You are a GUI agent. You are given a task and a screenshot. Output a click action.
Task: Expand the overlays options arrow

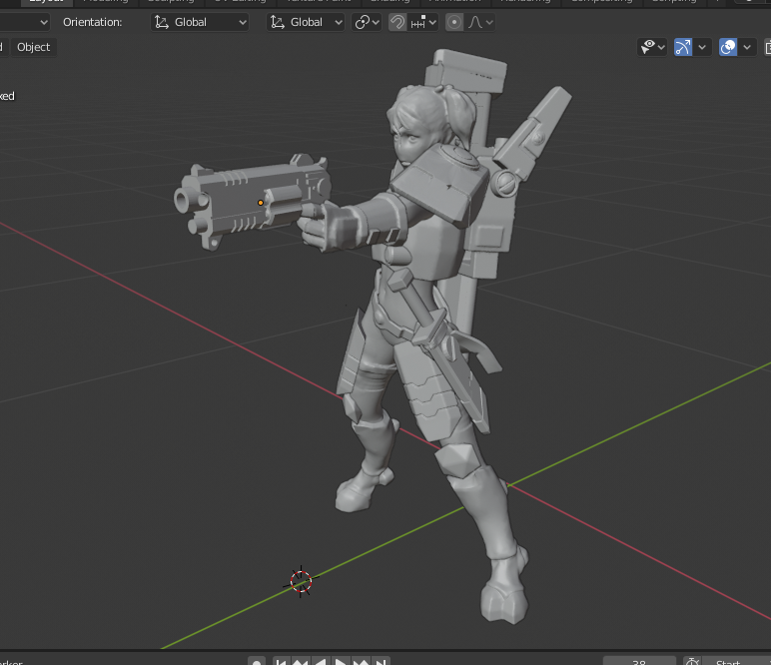point(747,47)
